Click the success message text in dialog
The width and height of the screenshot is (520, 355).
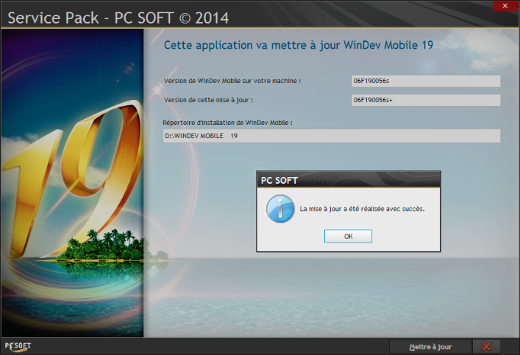point(362,209)
